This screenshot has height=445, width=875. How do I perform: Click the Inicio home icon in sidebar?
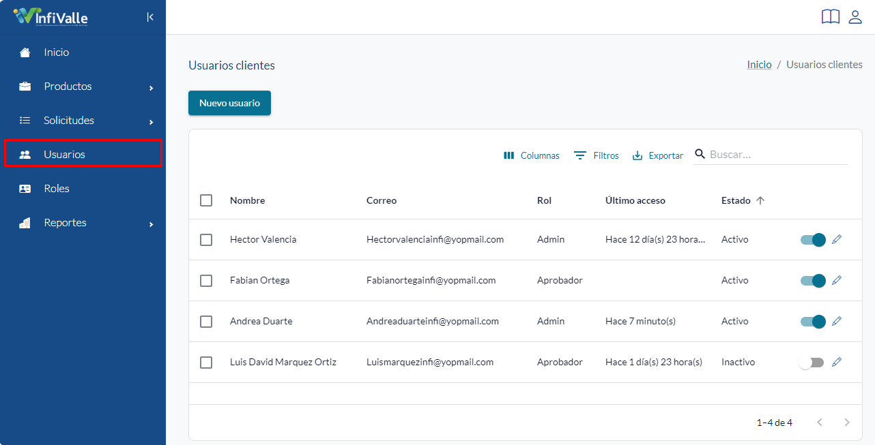(x=25, y=52)
